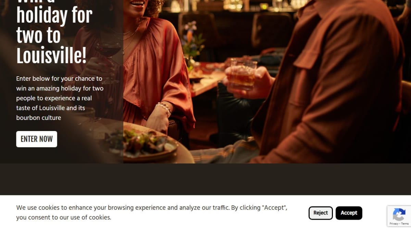This screenshot has height=231, width=411.
Task: Reject cookies in the consent banner
Action: pos(321,213)
